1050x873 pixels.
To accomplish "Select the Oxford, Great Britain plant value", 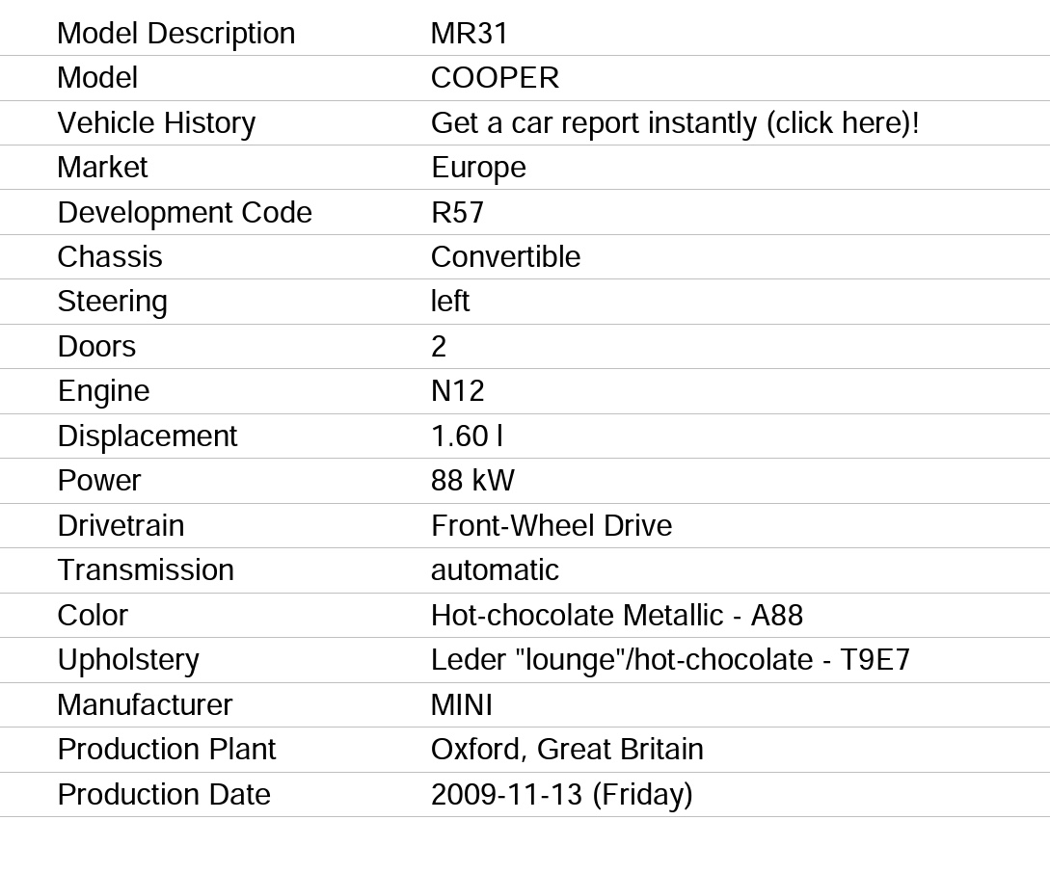I will [x=567, y=750].
